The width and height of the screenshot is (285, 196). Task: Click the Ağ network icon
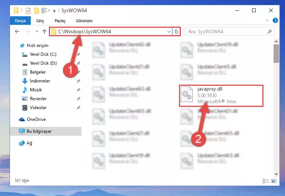[22, 143]
